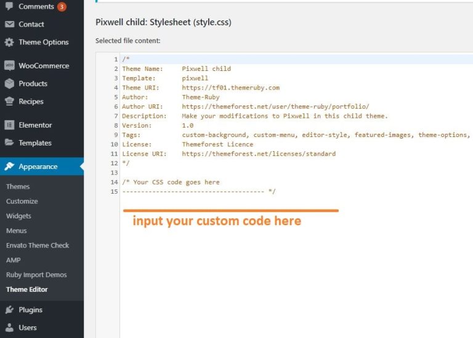473x338 pixels.
Task: Open the Theme Editor submenu
Action: tap(27, 289)
